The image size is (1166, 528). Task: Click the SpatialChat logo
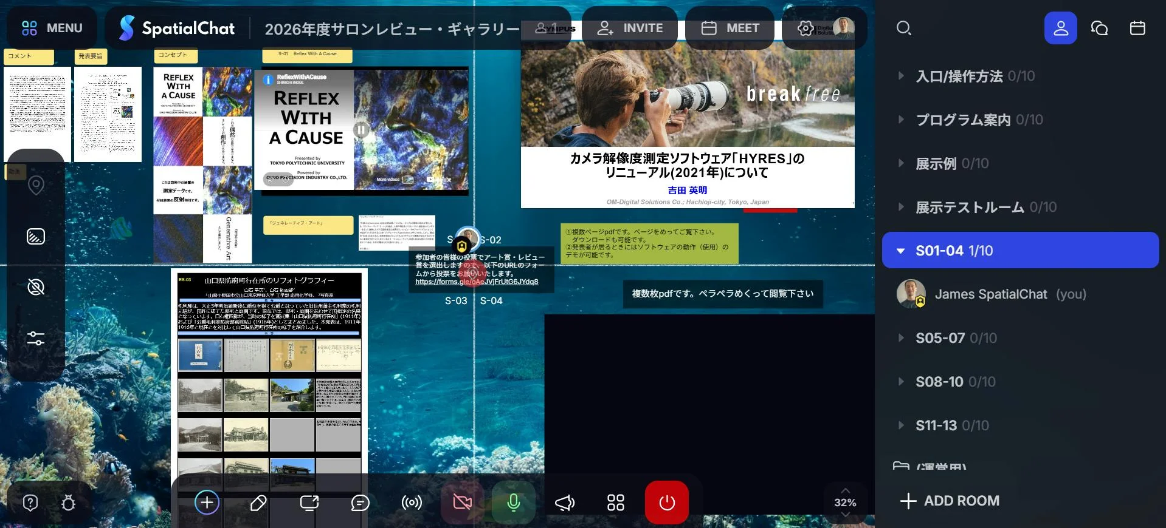pos(177,28)
